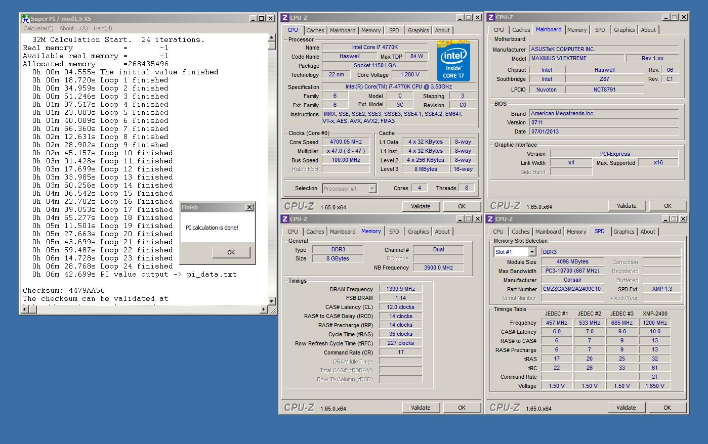
Task: Click the Manufacturer value Corsair
Action: [572, 280]
